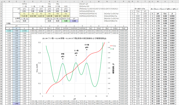Image resolution: width=179 pixels, height=105 pixels.
Task: Click the リン酸 pK2 annotation in chart
Action: click(x=76, y=53)
